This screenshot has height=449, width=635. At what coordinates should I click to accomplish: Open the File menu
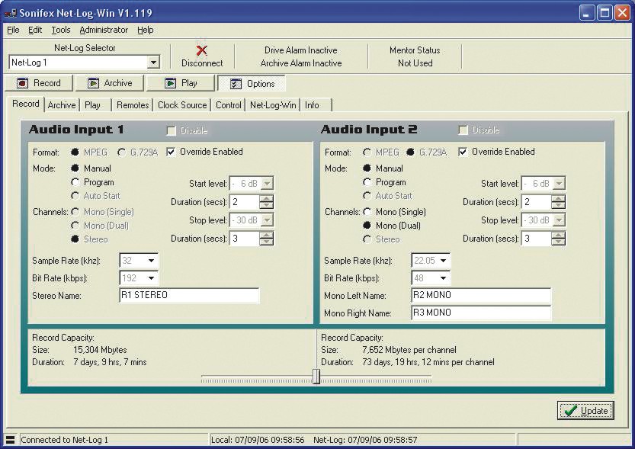click(13, 30)
